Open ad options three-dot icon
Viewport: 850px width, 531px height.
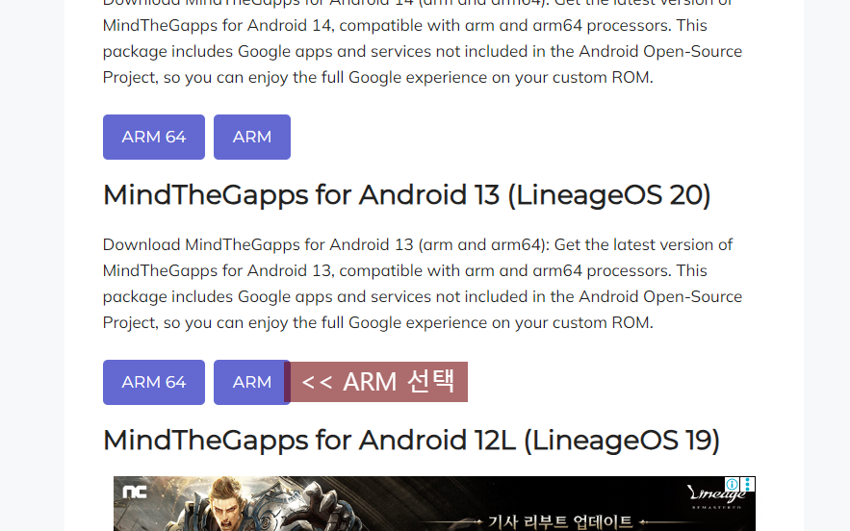tap(748, 484)
